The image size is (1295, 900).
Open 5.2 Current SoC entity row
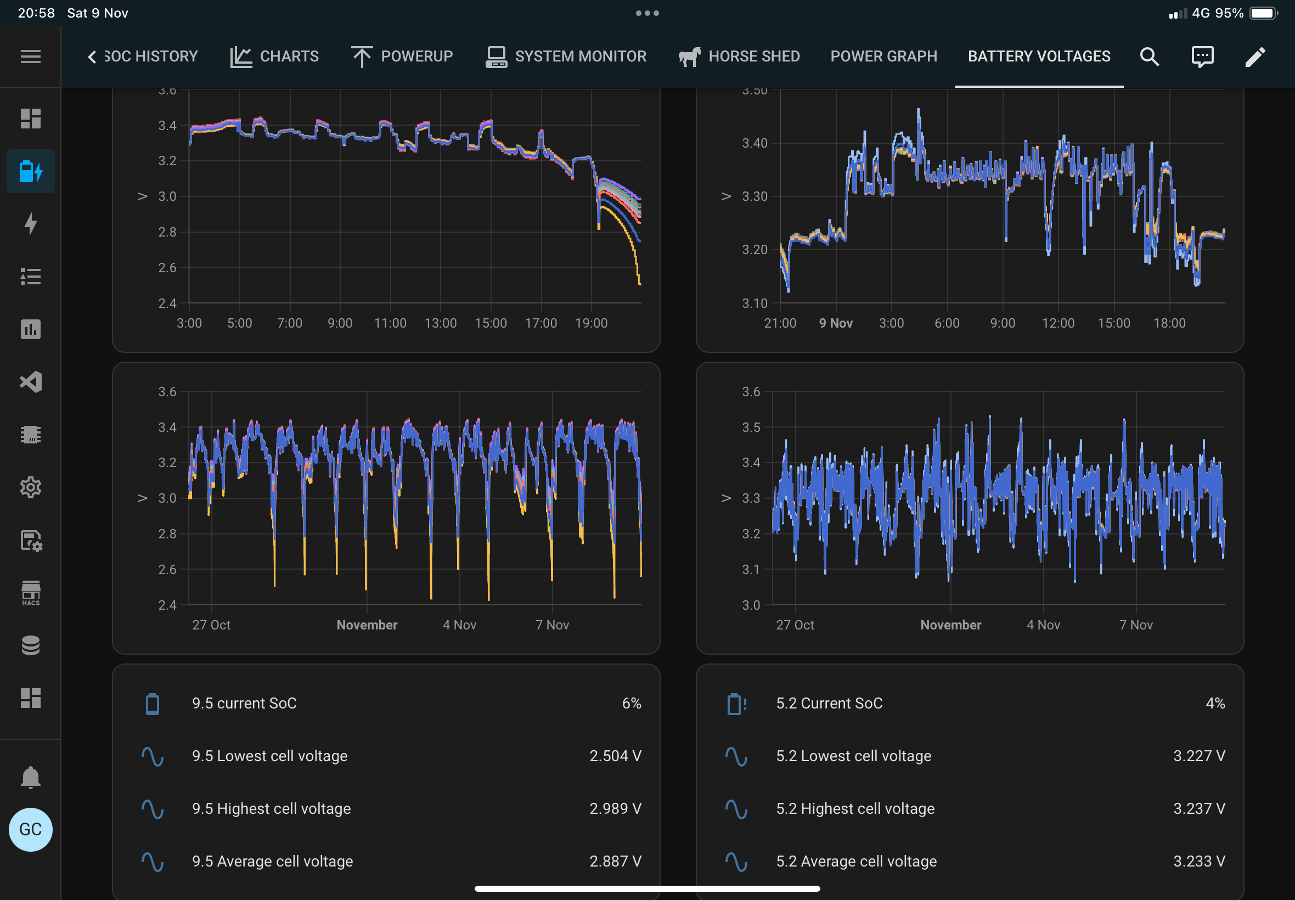point(970,703)
